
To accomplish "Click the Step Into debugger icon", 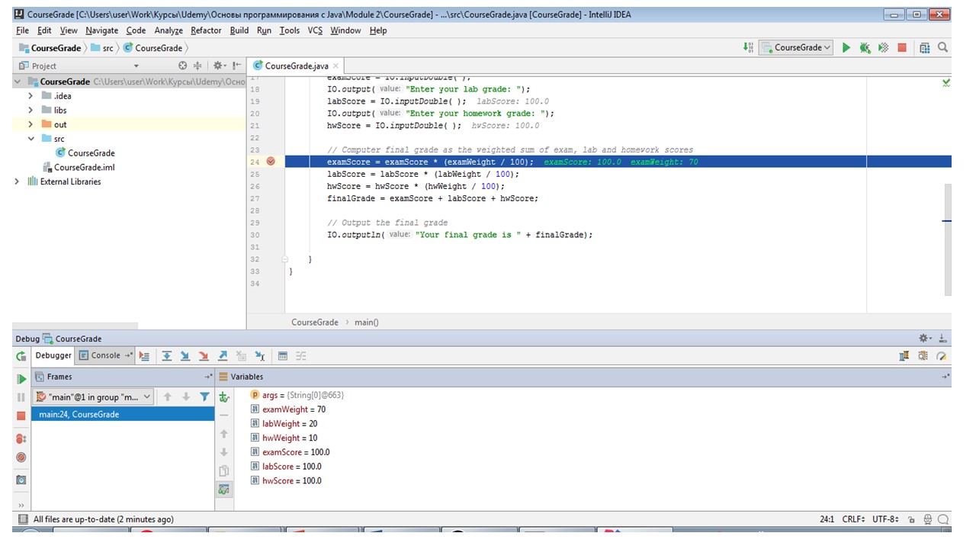I will (x=185, y=355).
